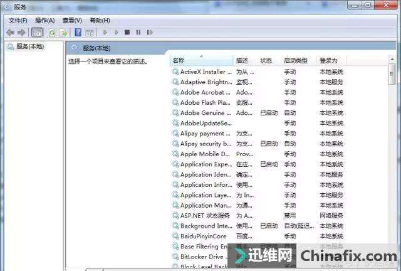Viewport: 401px width, 271px height.
Task: Click the 'Alipay payment ...' service name
Action: (x=206, y=134)
